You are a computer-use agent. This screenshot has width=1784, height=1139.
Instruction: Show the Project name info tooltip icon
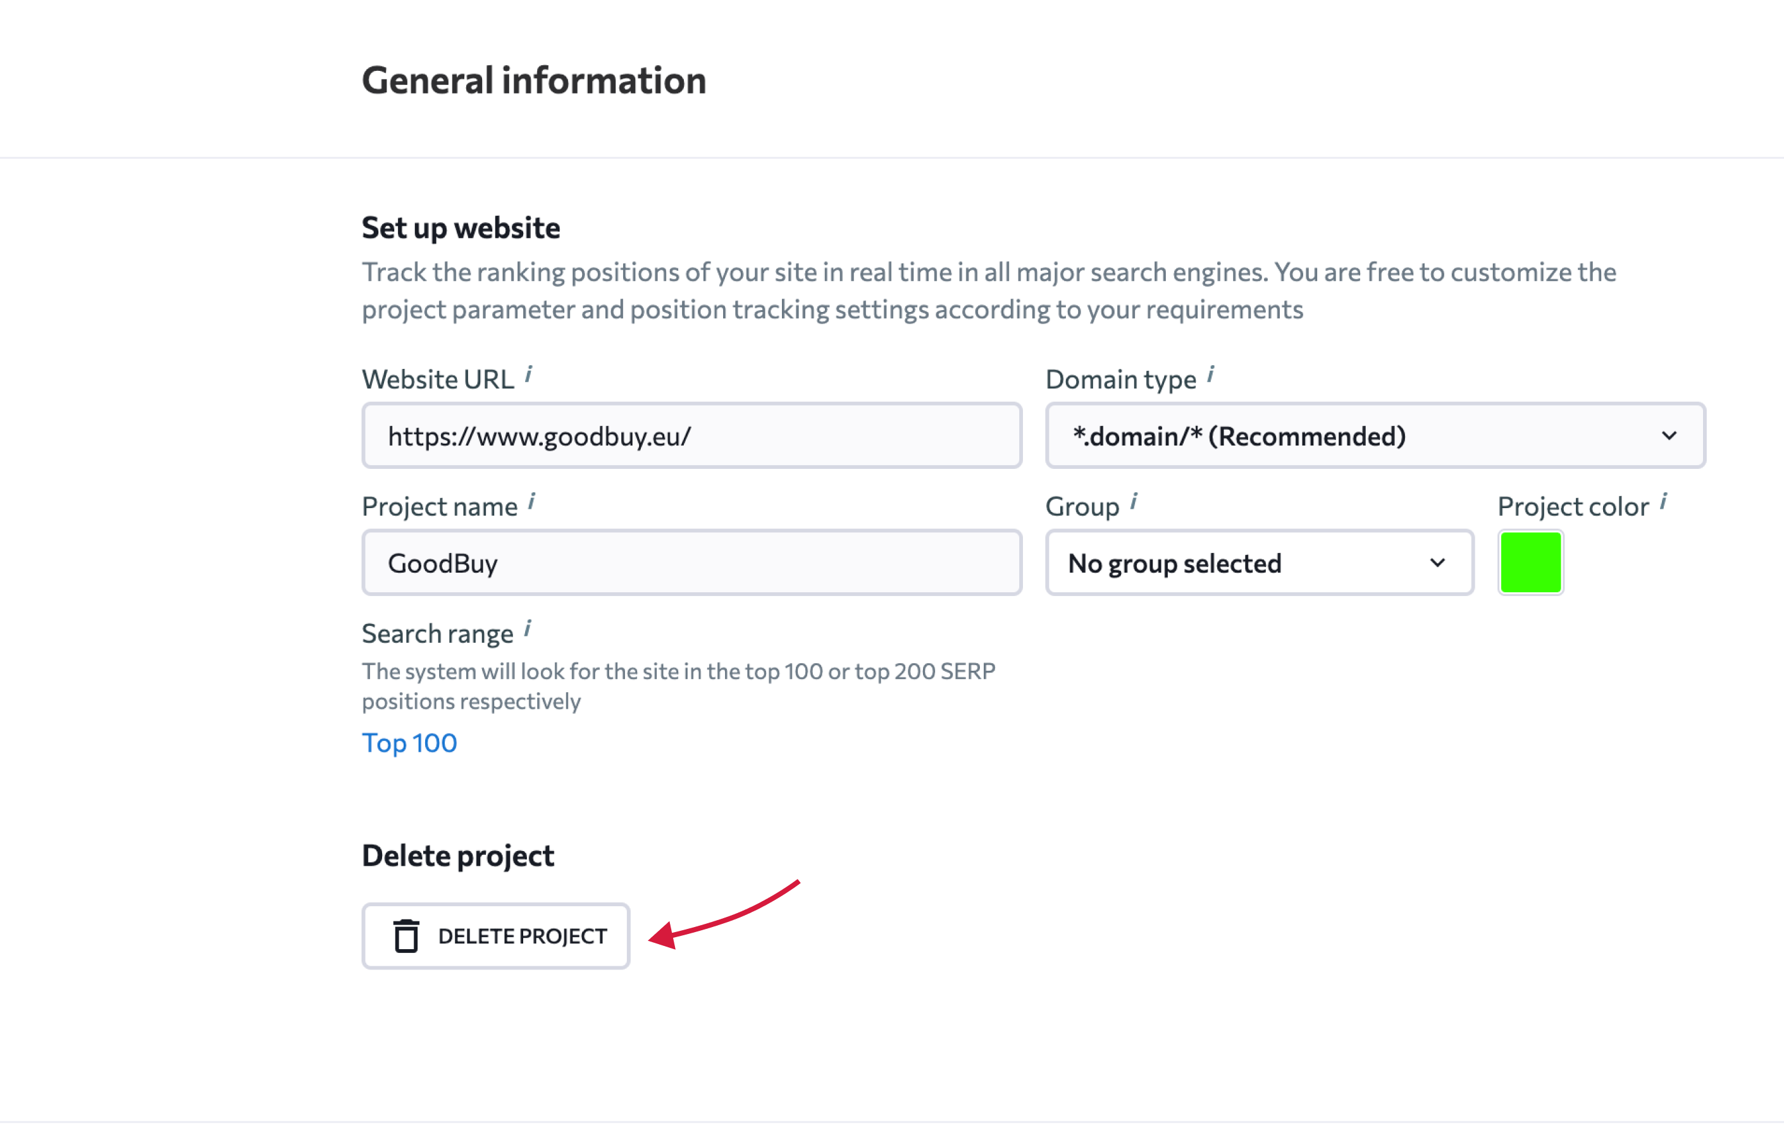(x=531, y=502)
